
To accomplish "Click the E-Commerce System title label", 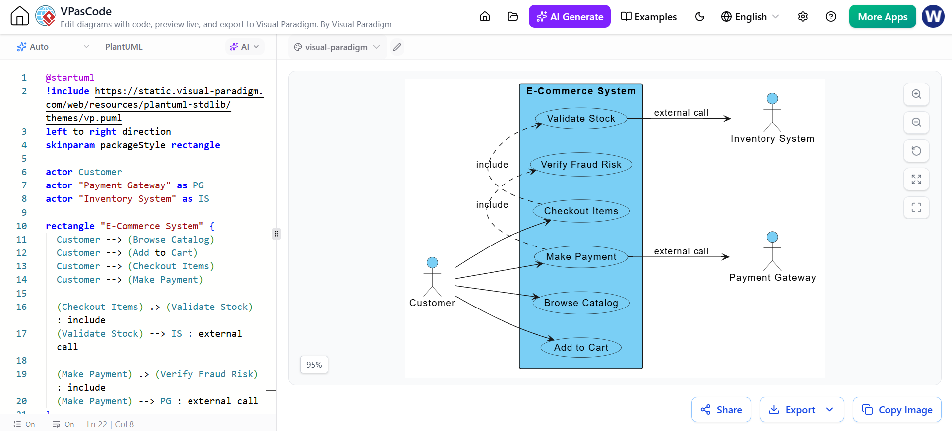I will (581, 91).
